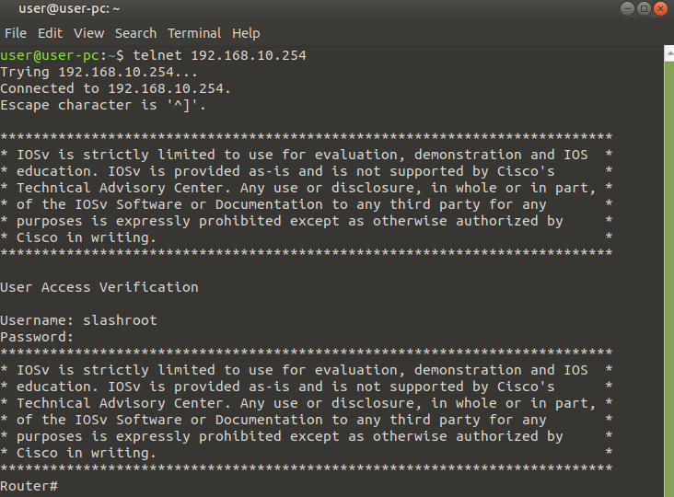Open the Terminal menu
This screenshot has height=497, width=674.
(x=194, y=33)
